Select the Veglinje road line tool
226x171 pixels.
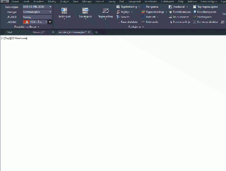point(125,12)
